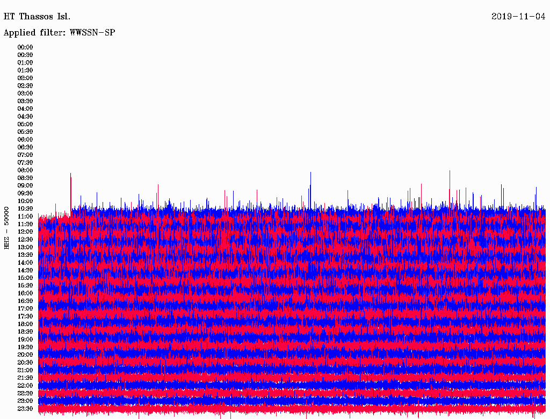This screenshot has width=550, height=419.
Task: Pick the 14:00 time row label
Action: coord(25,263)
